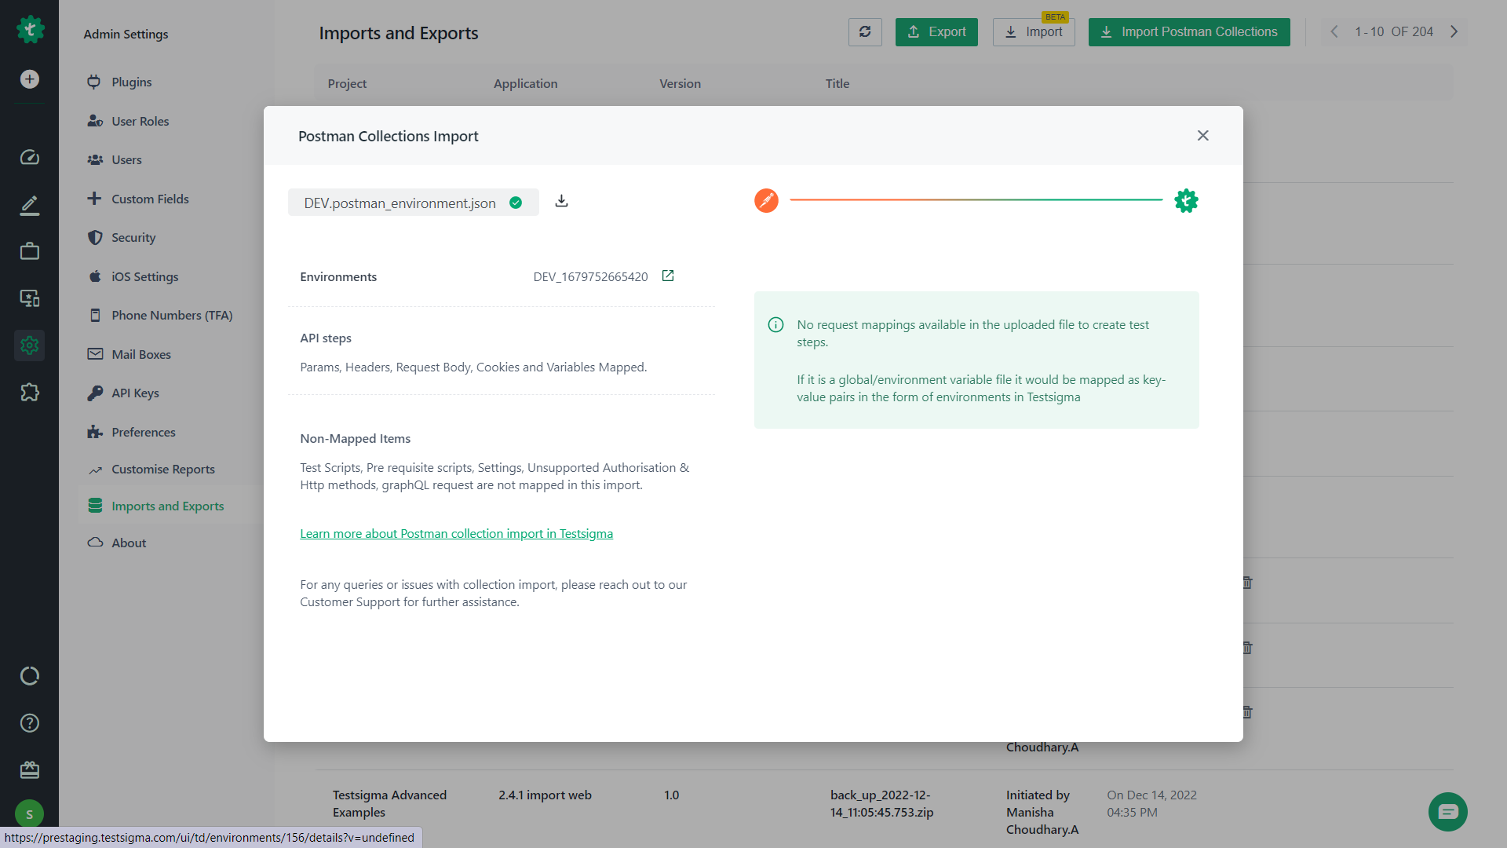The image size is (1507, 848).
Task: Click back_up_2022-12-14 zip file title
Action: pos(881,804)
